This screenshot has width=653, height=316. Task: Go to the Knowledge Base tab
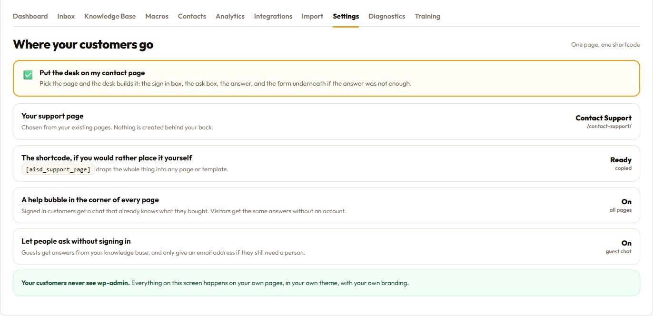(110, 16)
